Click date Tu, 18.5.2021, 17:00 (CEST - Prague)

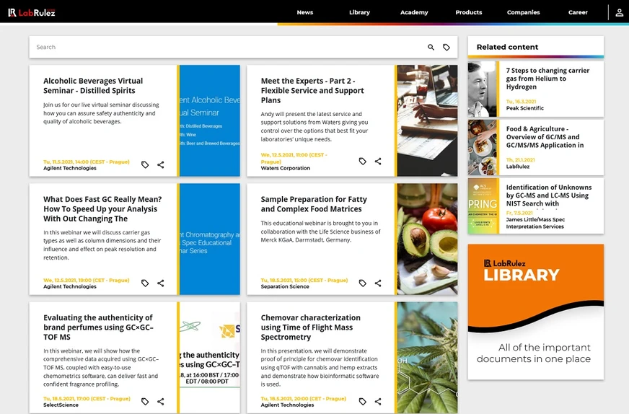(x=87, y=398)
